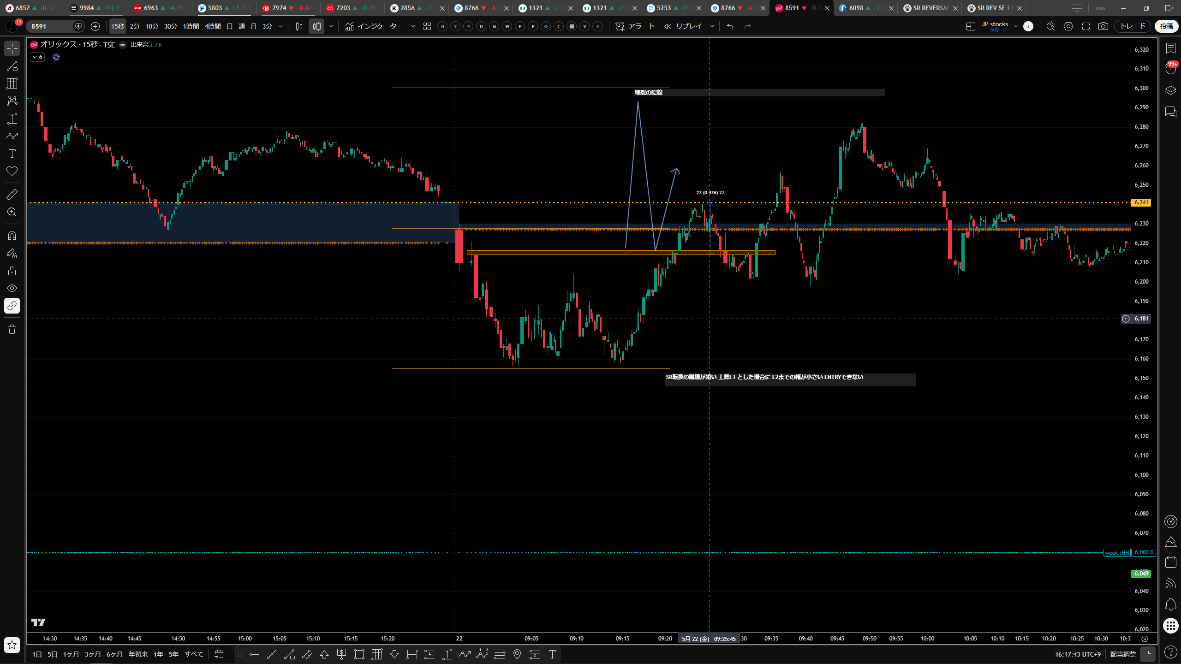Toggle hide all drawings eye icon

pos(12,288)
